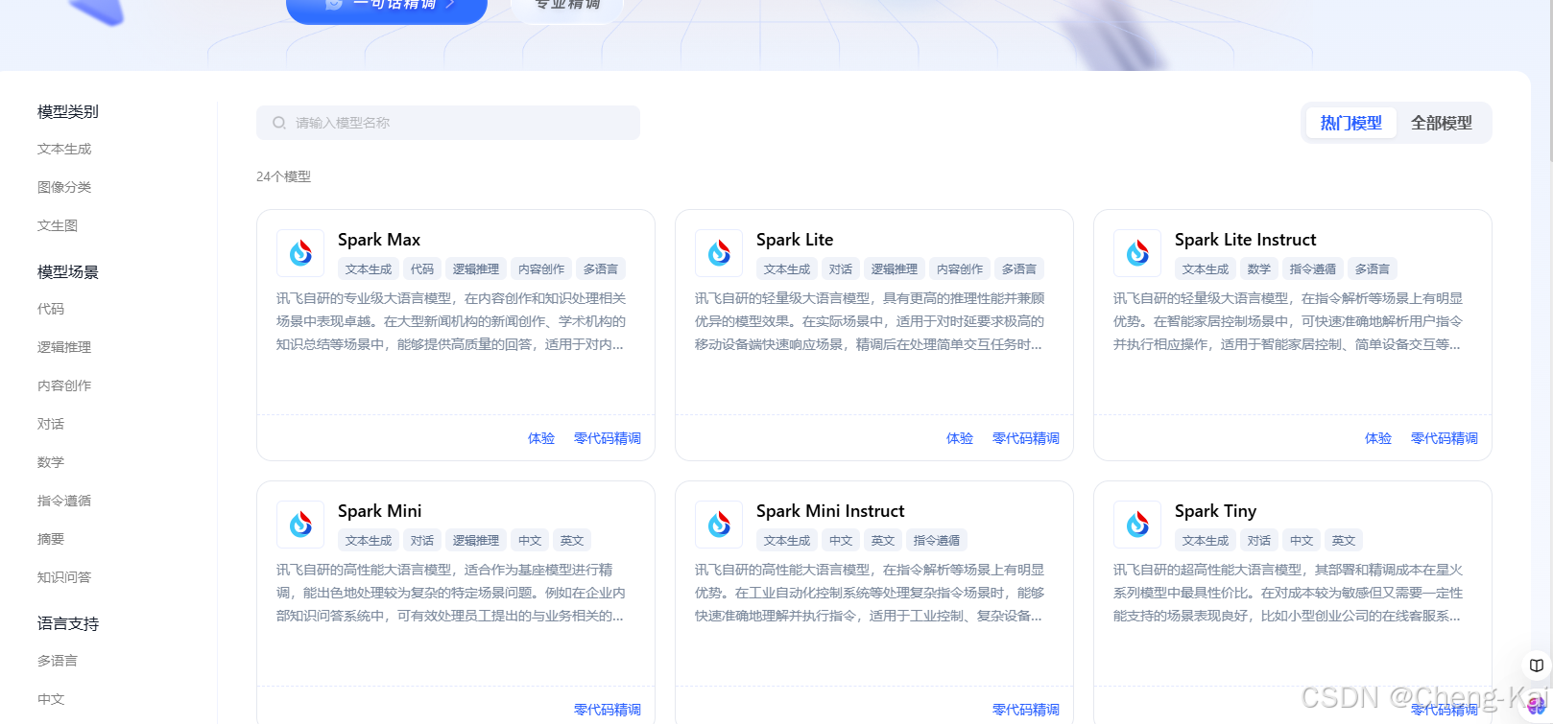The height and width of the screenshot is (724, 1553).
Task: Click 代码 tag on Spark Max card
Action: click(422, 269)
